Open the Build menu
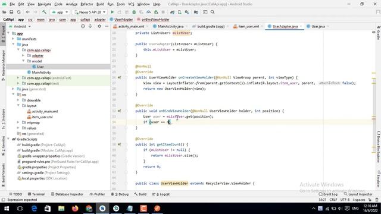Screen dimensions: 381x214 click(x=101, y=4)
